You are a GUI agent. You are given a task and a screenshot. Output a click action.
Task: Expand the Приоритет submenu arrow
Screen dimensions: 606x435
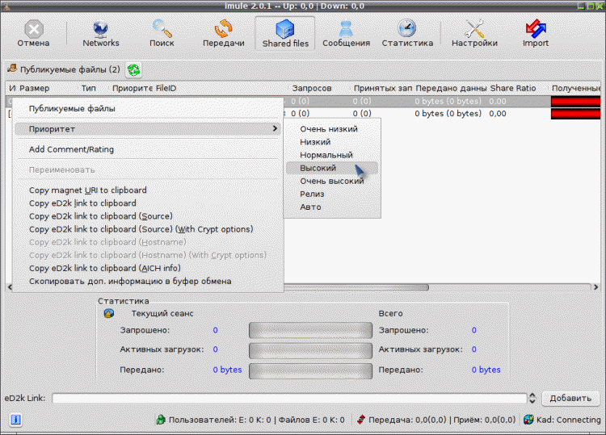click(x=275, y=128)
